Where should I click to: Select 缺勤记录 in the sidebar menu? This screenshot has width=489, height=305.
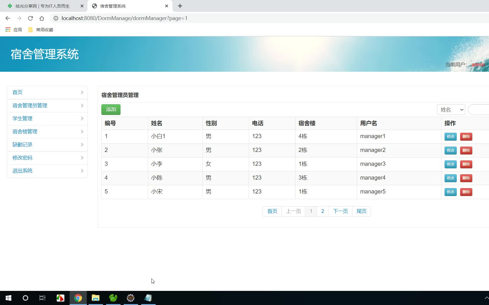(22, 144)
